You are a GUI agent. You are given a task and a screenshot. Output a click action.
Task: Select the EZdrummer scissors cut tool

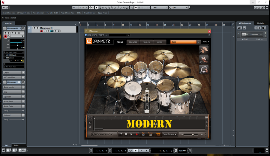[90, 127]
